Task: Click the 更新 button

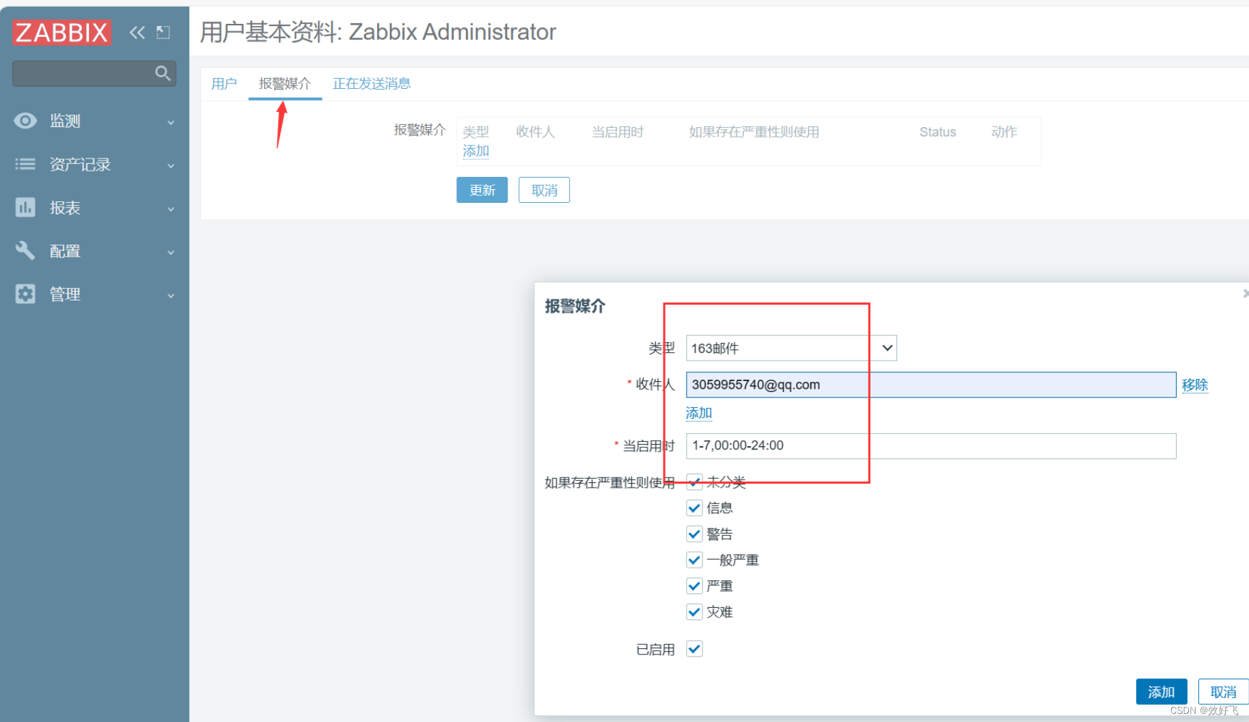Action: pyautogui.click(x=482, y=190)
